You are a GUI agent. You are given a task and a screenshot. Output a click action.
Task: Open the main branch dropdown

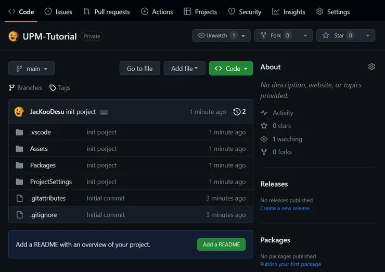31,69
